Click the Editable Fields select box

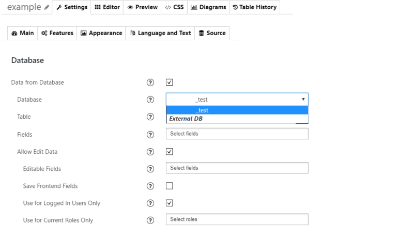pos(237,168)
